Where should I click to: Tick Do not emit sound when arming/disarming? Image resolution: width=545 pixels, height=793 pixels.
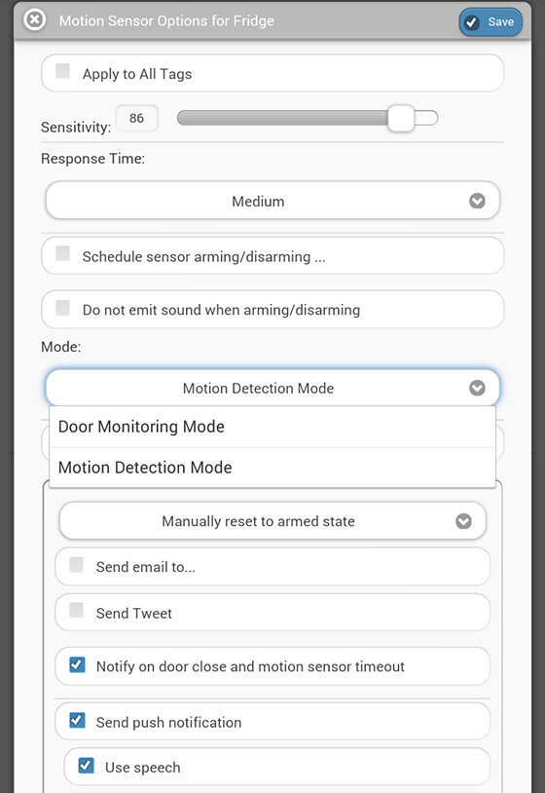(62, 307)
